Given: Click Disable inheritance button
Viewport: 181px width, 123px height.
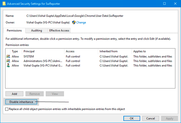Looking at the screenshot, I should pos(21,102).
